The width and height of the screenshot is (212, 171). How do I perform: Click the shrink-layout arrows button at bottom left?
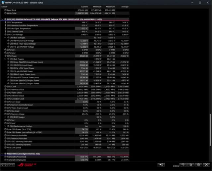(11, 165)
